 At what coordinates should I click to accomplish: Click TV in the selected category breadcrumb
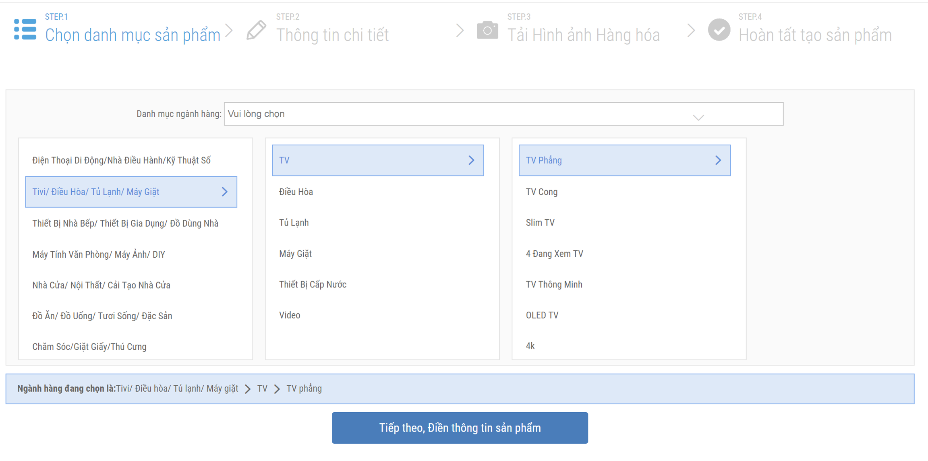[x=262, y=389]
